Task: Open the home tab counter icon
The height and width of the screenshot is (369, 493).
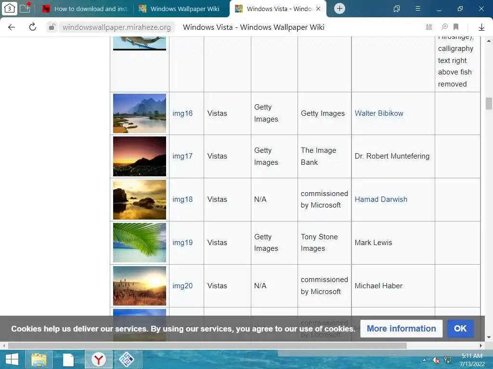Action: pos(10,9)
